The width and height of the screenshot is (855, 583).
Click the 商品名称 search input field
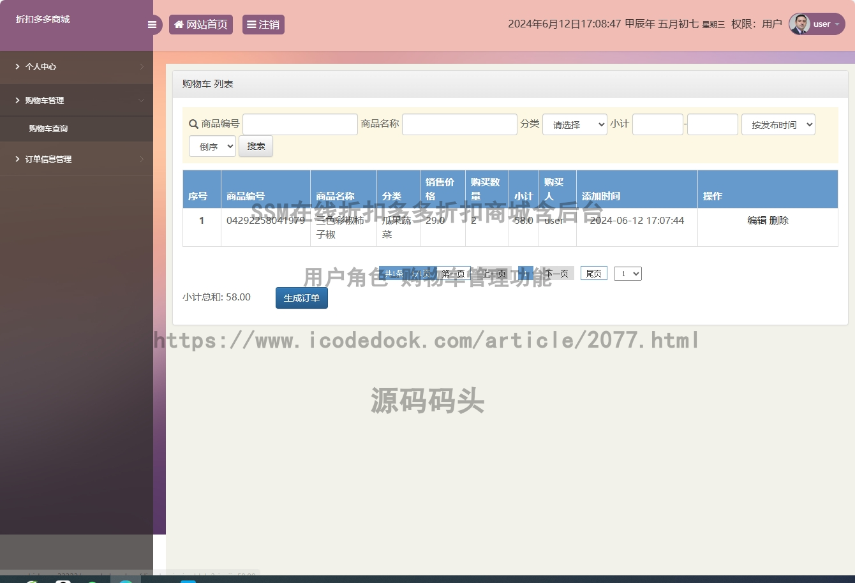[459, 124]
